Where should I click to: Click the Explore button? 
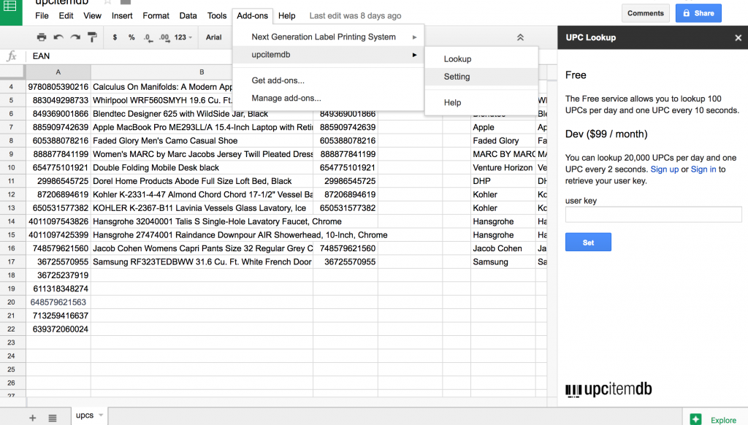(x=715, y=419)
